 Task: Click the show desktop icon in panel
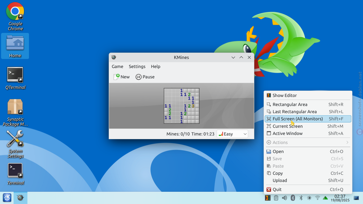(x=356, y=198)
